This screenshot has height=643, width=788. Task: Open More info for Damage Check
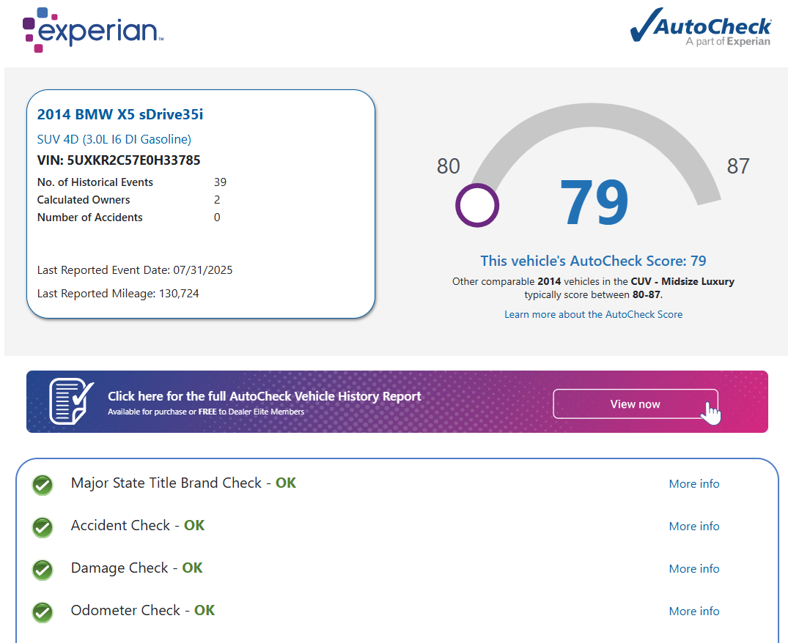(694, 569)
